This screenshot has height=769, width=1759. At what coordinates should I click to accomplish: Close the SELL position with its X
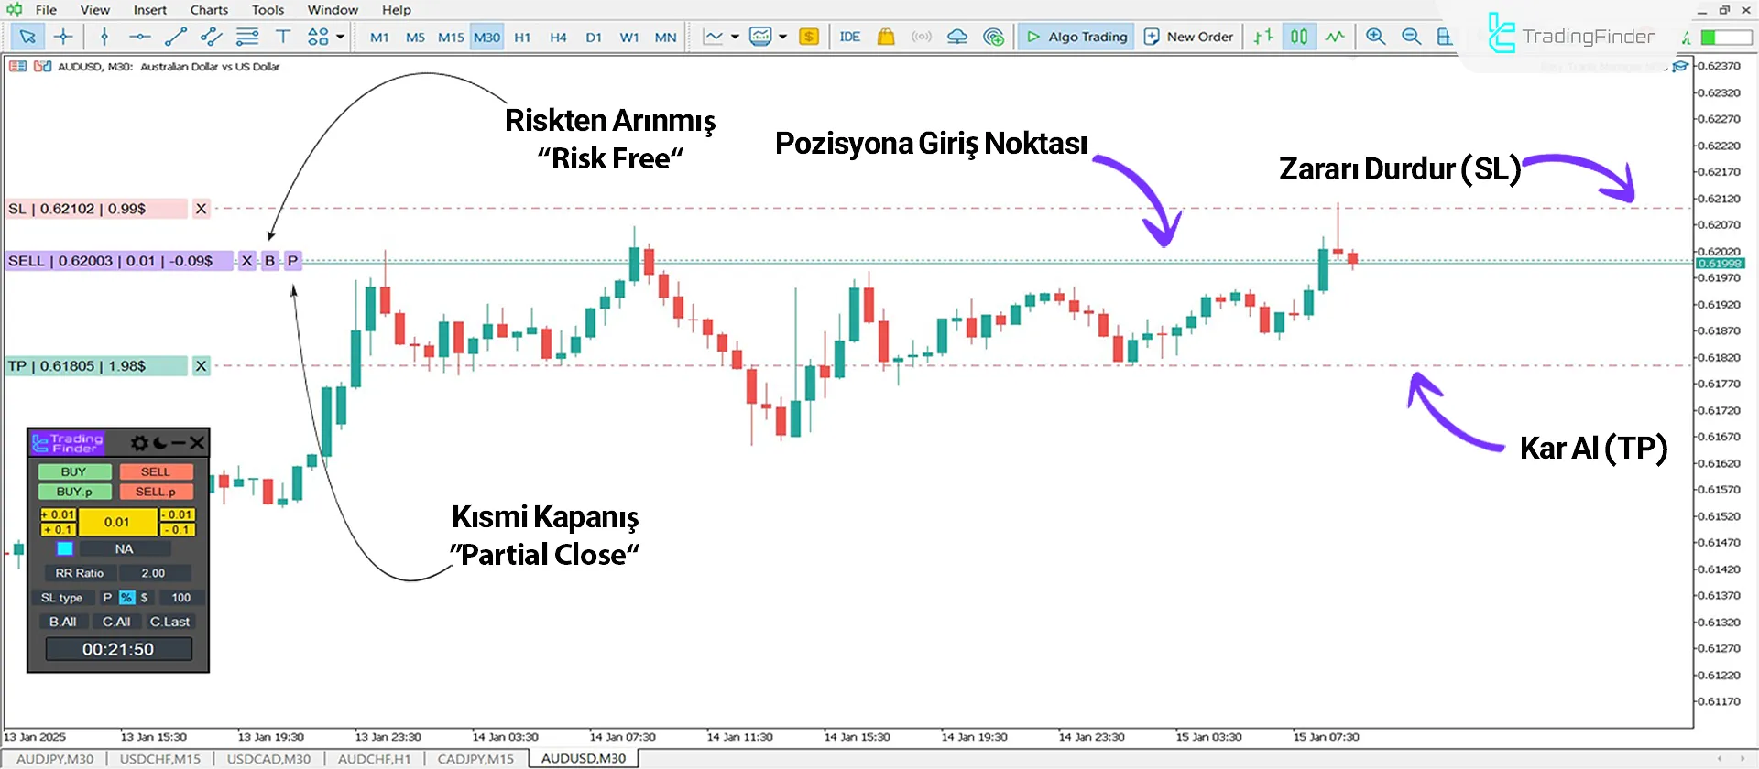pyautogui.click(x=246, y=261)
